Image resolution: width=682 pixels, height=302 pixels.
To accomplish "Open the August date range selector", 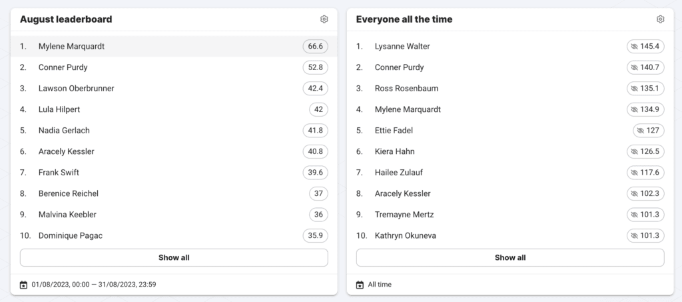I will pyautogui.click(x=94, y=285).
